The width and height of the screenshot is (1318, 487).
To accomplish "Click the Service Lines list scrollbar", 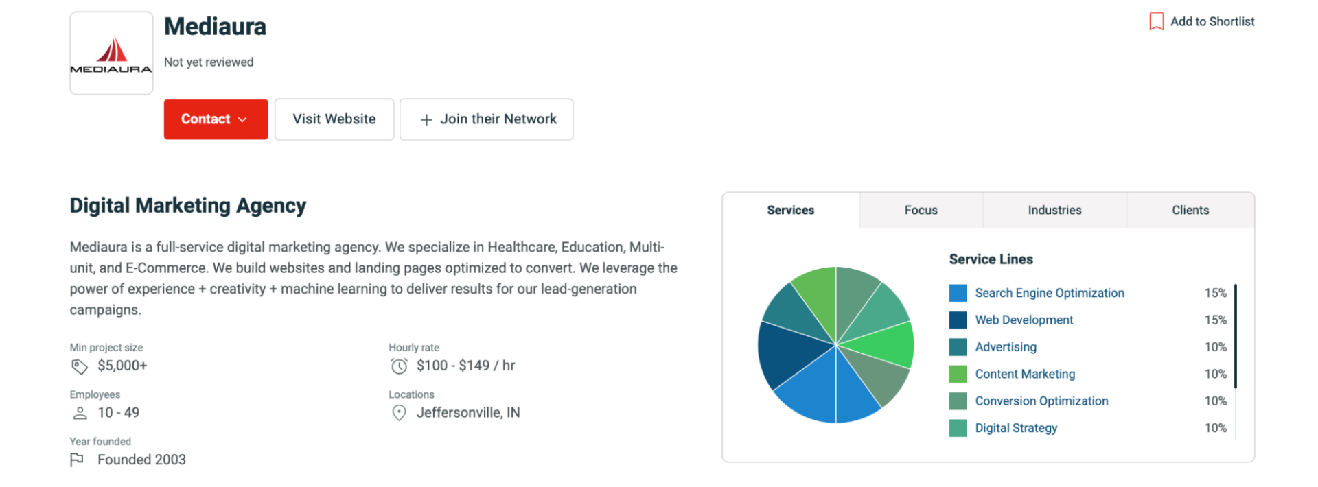I will [x=1235, y=336].
